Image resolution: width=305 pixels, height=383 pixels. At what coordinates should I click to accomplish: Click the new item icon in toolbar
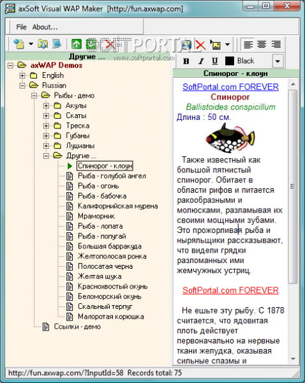pyautogui.click(x=19, y=44)
